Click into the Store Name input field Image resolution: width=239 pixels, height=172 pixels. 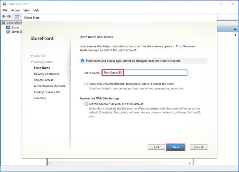[144, 73]
